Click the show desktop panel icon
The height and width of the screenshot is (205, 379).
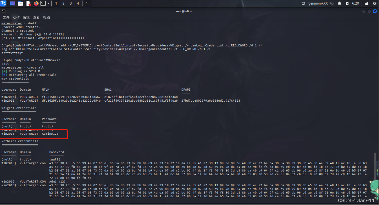[13, 4]
